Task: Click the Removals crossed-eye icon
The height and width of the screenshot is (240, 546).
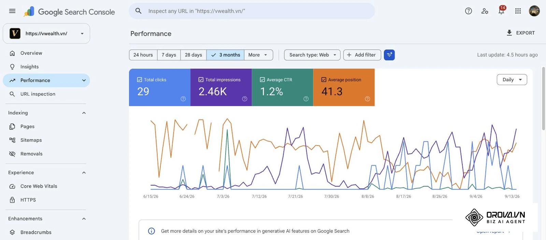Action: [12, 154]
